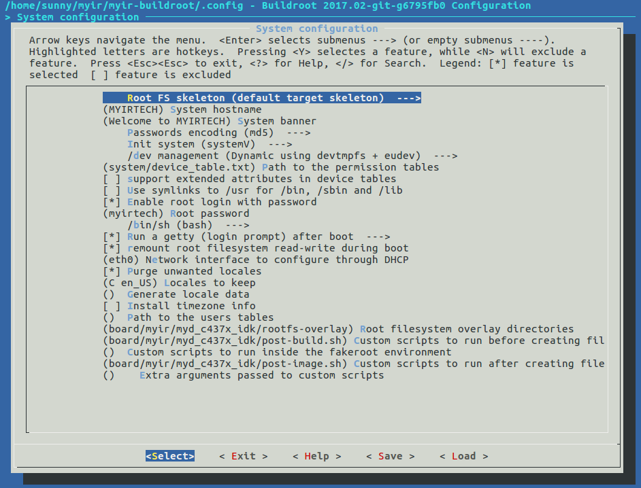
Task: Open Help from bottom bar
Action: pos(316,456)
